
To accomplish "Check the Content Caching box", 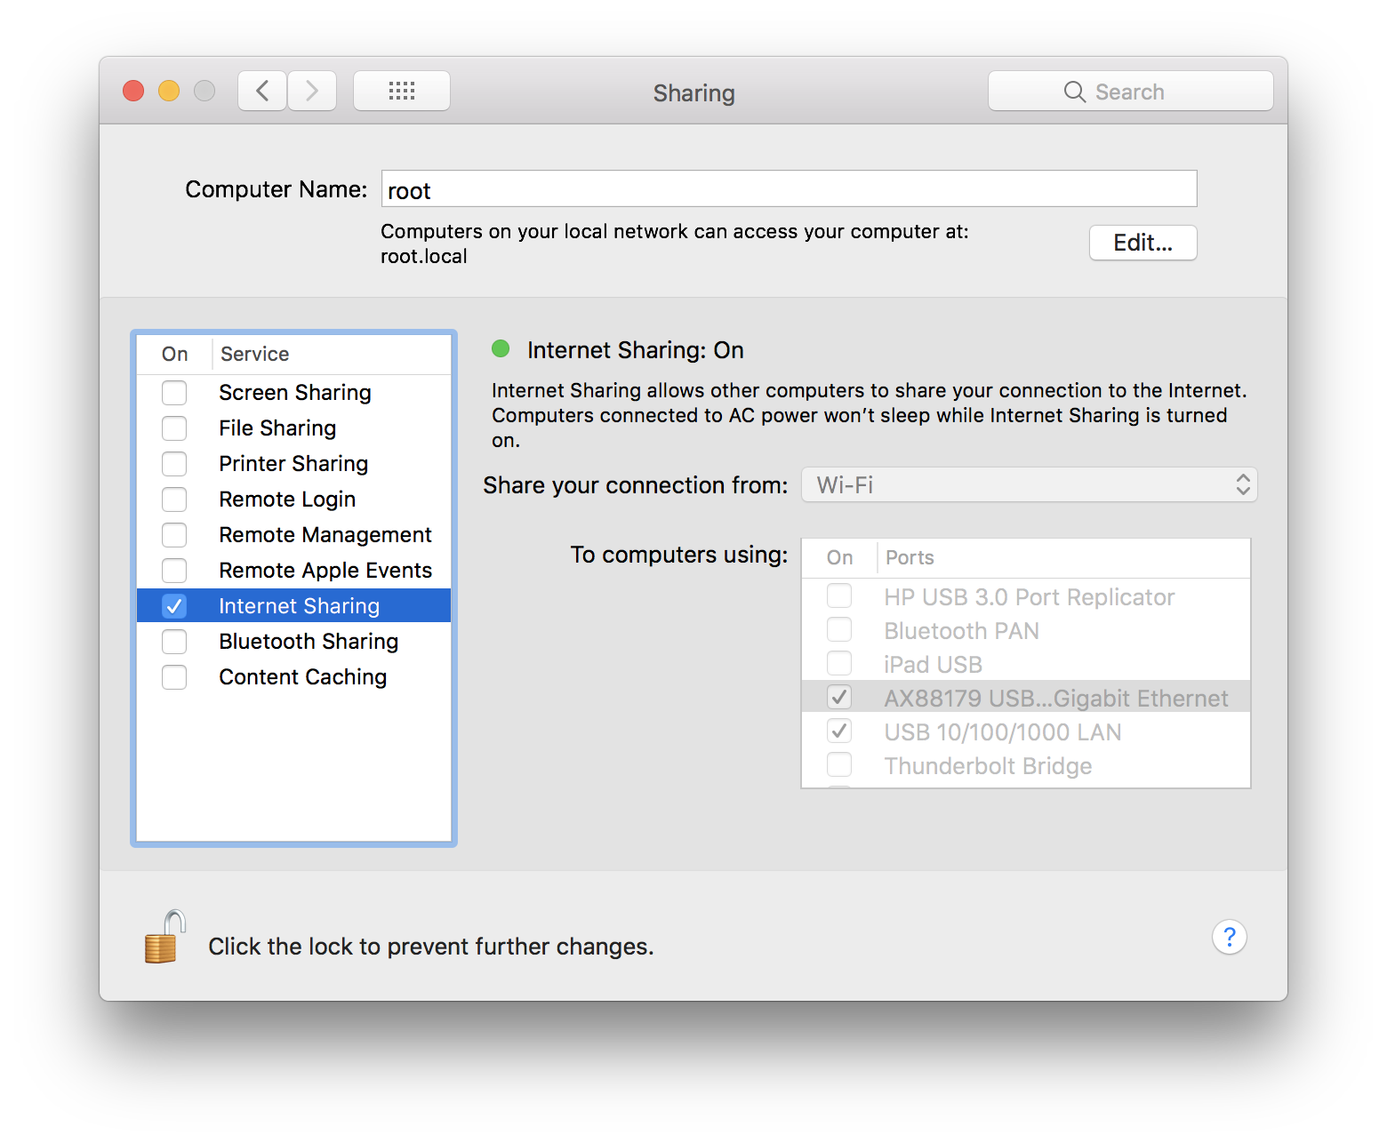I will [x=174, y=677].
